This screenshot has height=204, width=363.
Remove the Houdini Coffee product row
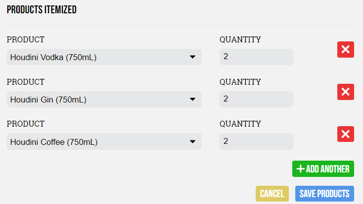tap(345, 134)
